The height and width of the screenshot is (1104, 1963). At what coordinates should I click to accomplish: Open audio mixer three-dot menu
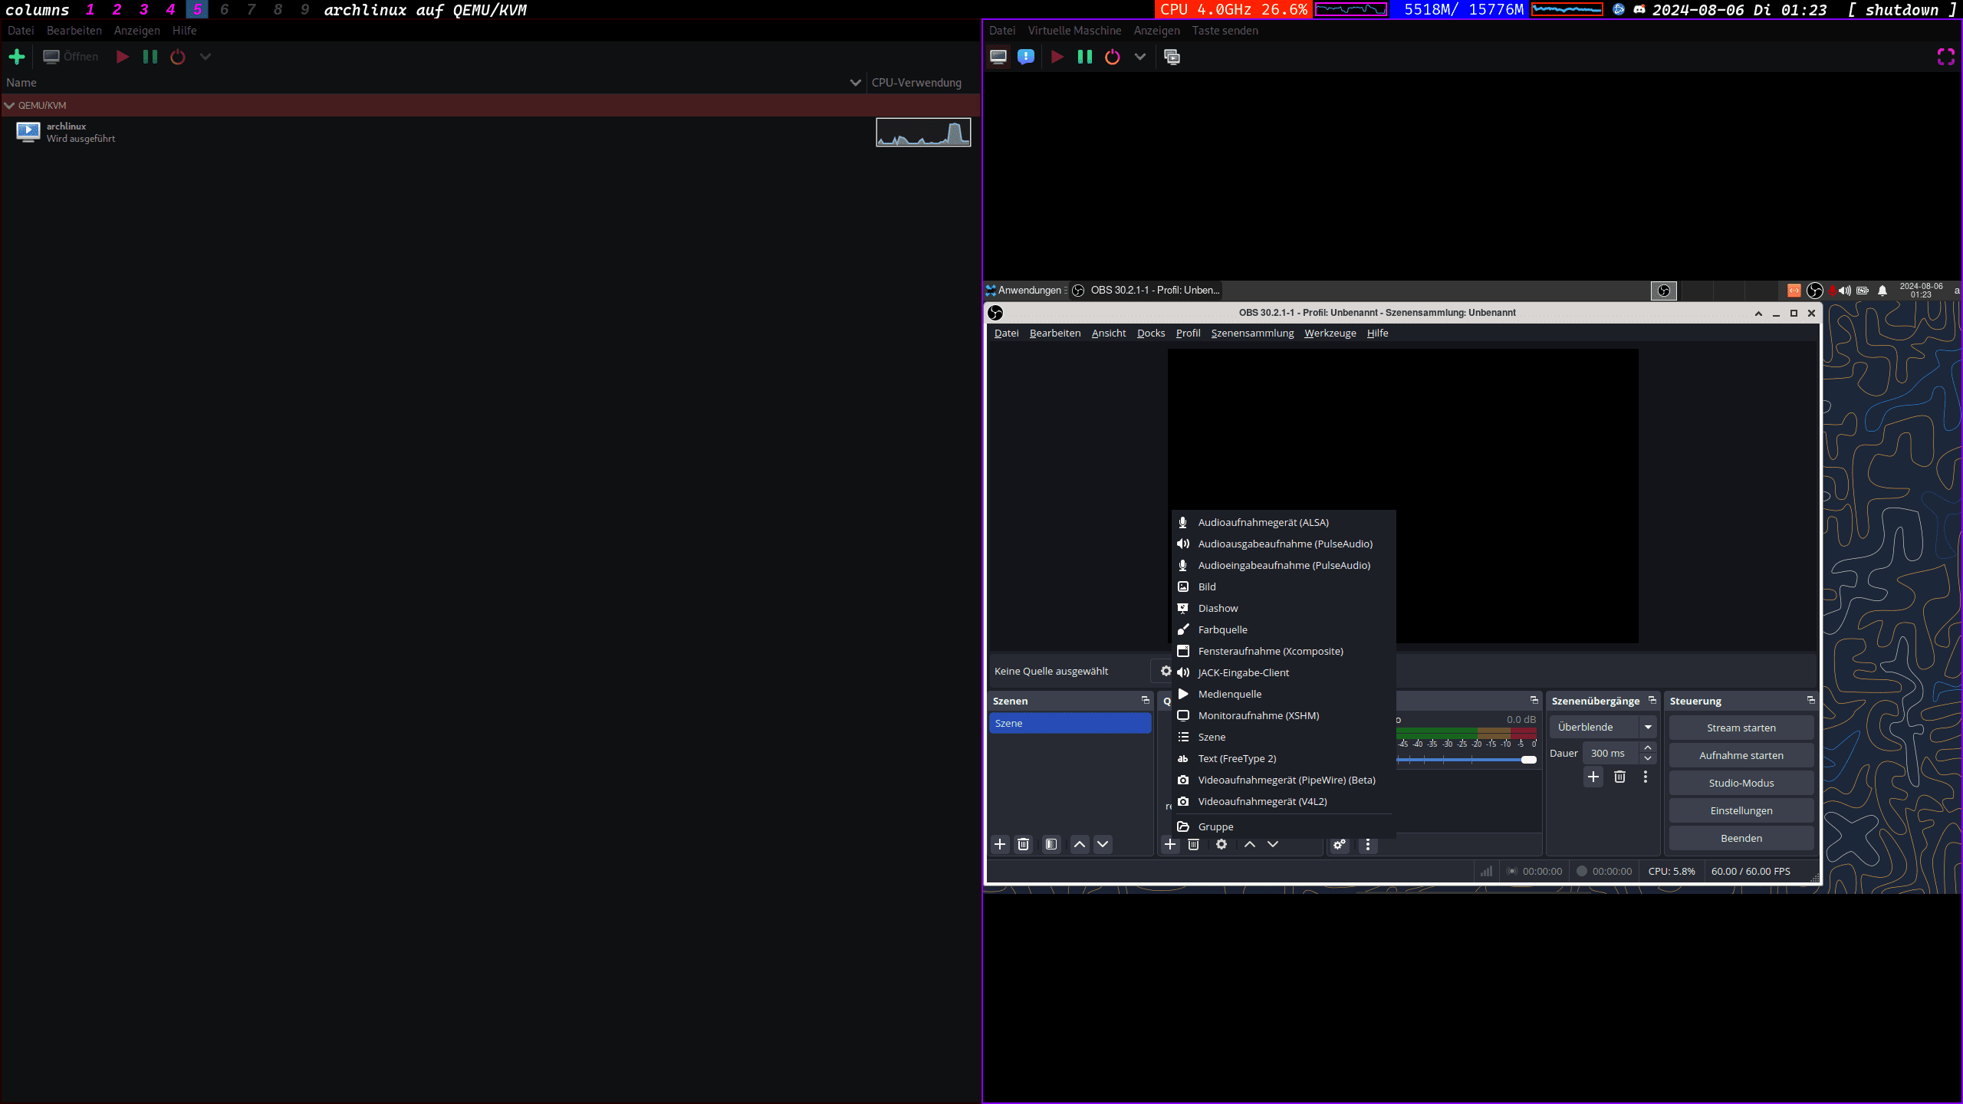point(1368,844)
